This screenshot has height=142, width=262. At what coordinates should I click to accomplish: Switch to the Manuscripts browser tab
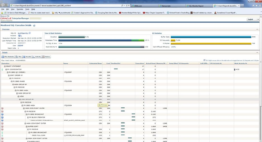pyautogui.click(x=172, y=6)
